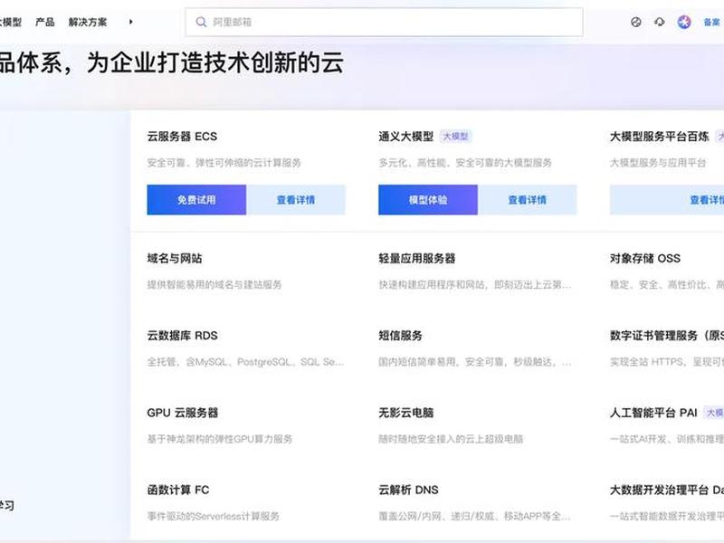Image resolution: width=724 pixels, height=543 pixels.
Task: Click description '事件驱动的Serverless计算服务'
Action: click(x=214, y=516)
